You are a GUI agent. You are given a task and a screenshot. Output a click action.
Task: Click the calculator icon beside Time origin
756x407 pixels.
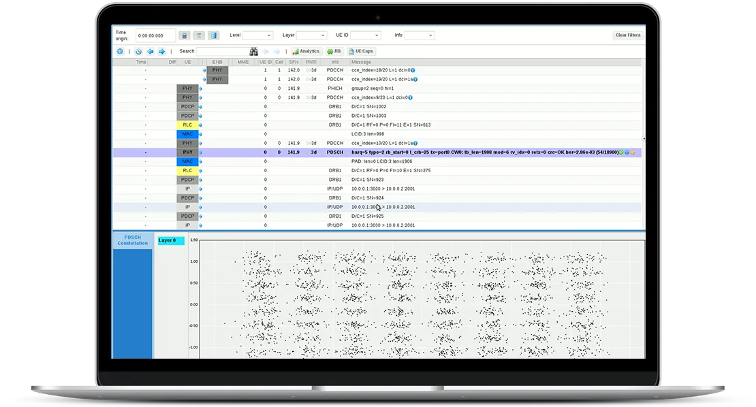(x=184, y=35)
